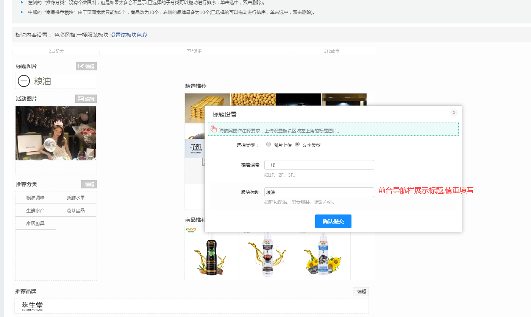
Task: Select the 新鲜水果 category
Action: pyautogui.click(x=75, y=197)
